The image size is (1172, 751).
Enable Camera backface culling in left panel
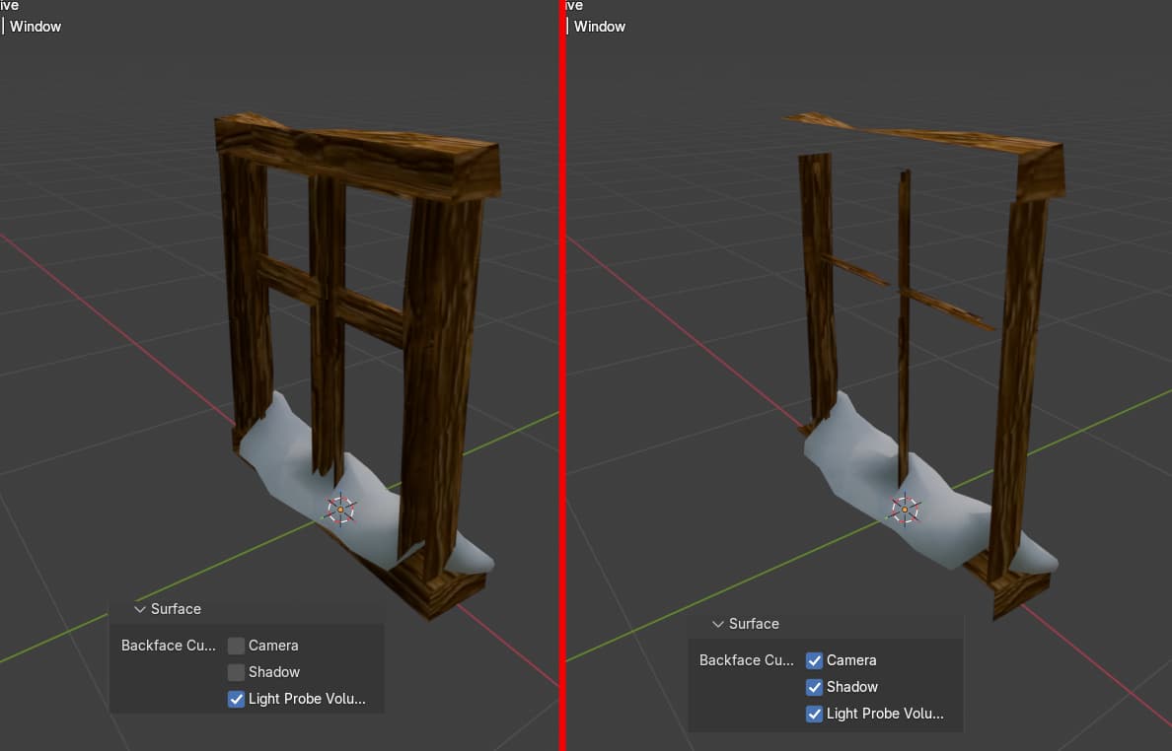point(237,646)
